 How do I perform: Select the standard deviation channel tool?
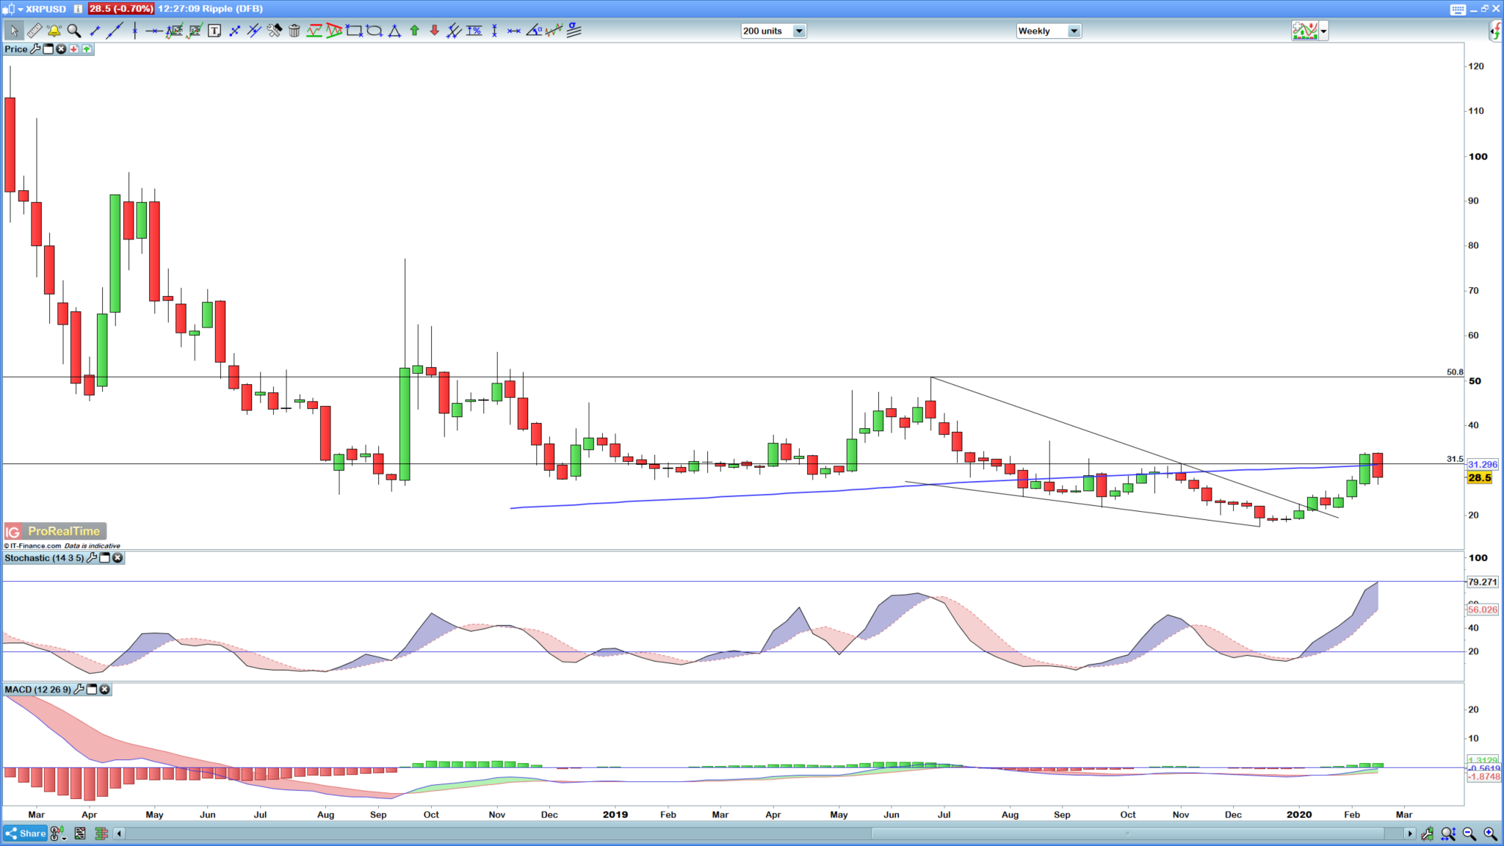[x=574, y=31]
